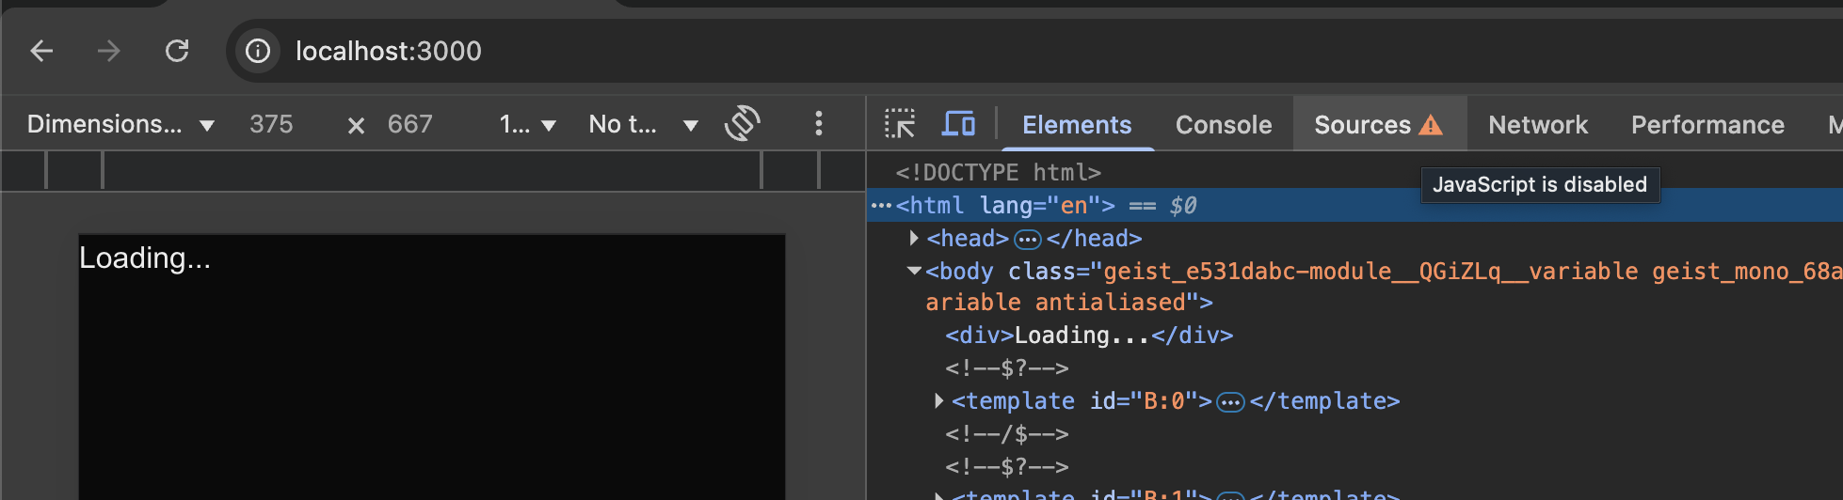1843x500 pixels.
Task: Switch to the Console tab
Action: pos(1224,125)
